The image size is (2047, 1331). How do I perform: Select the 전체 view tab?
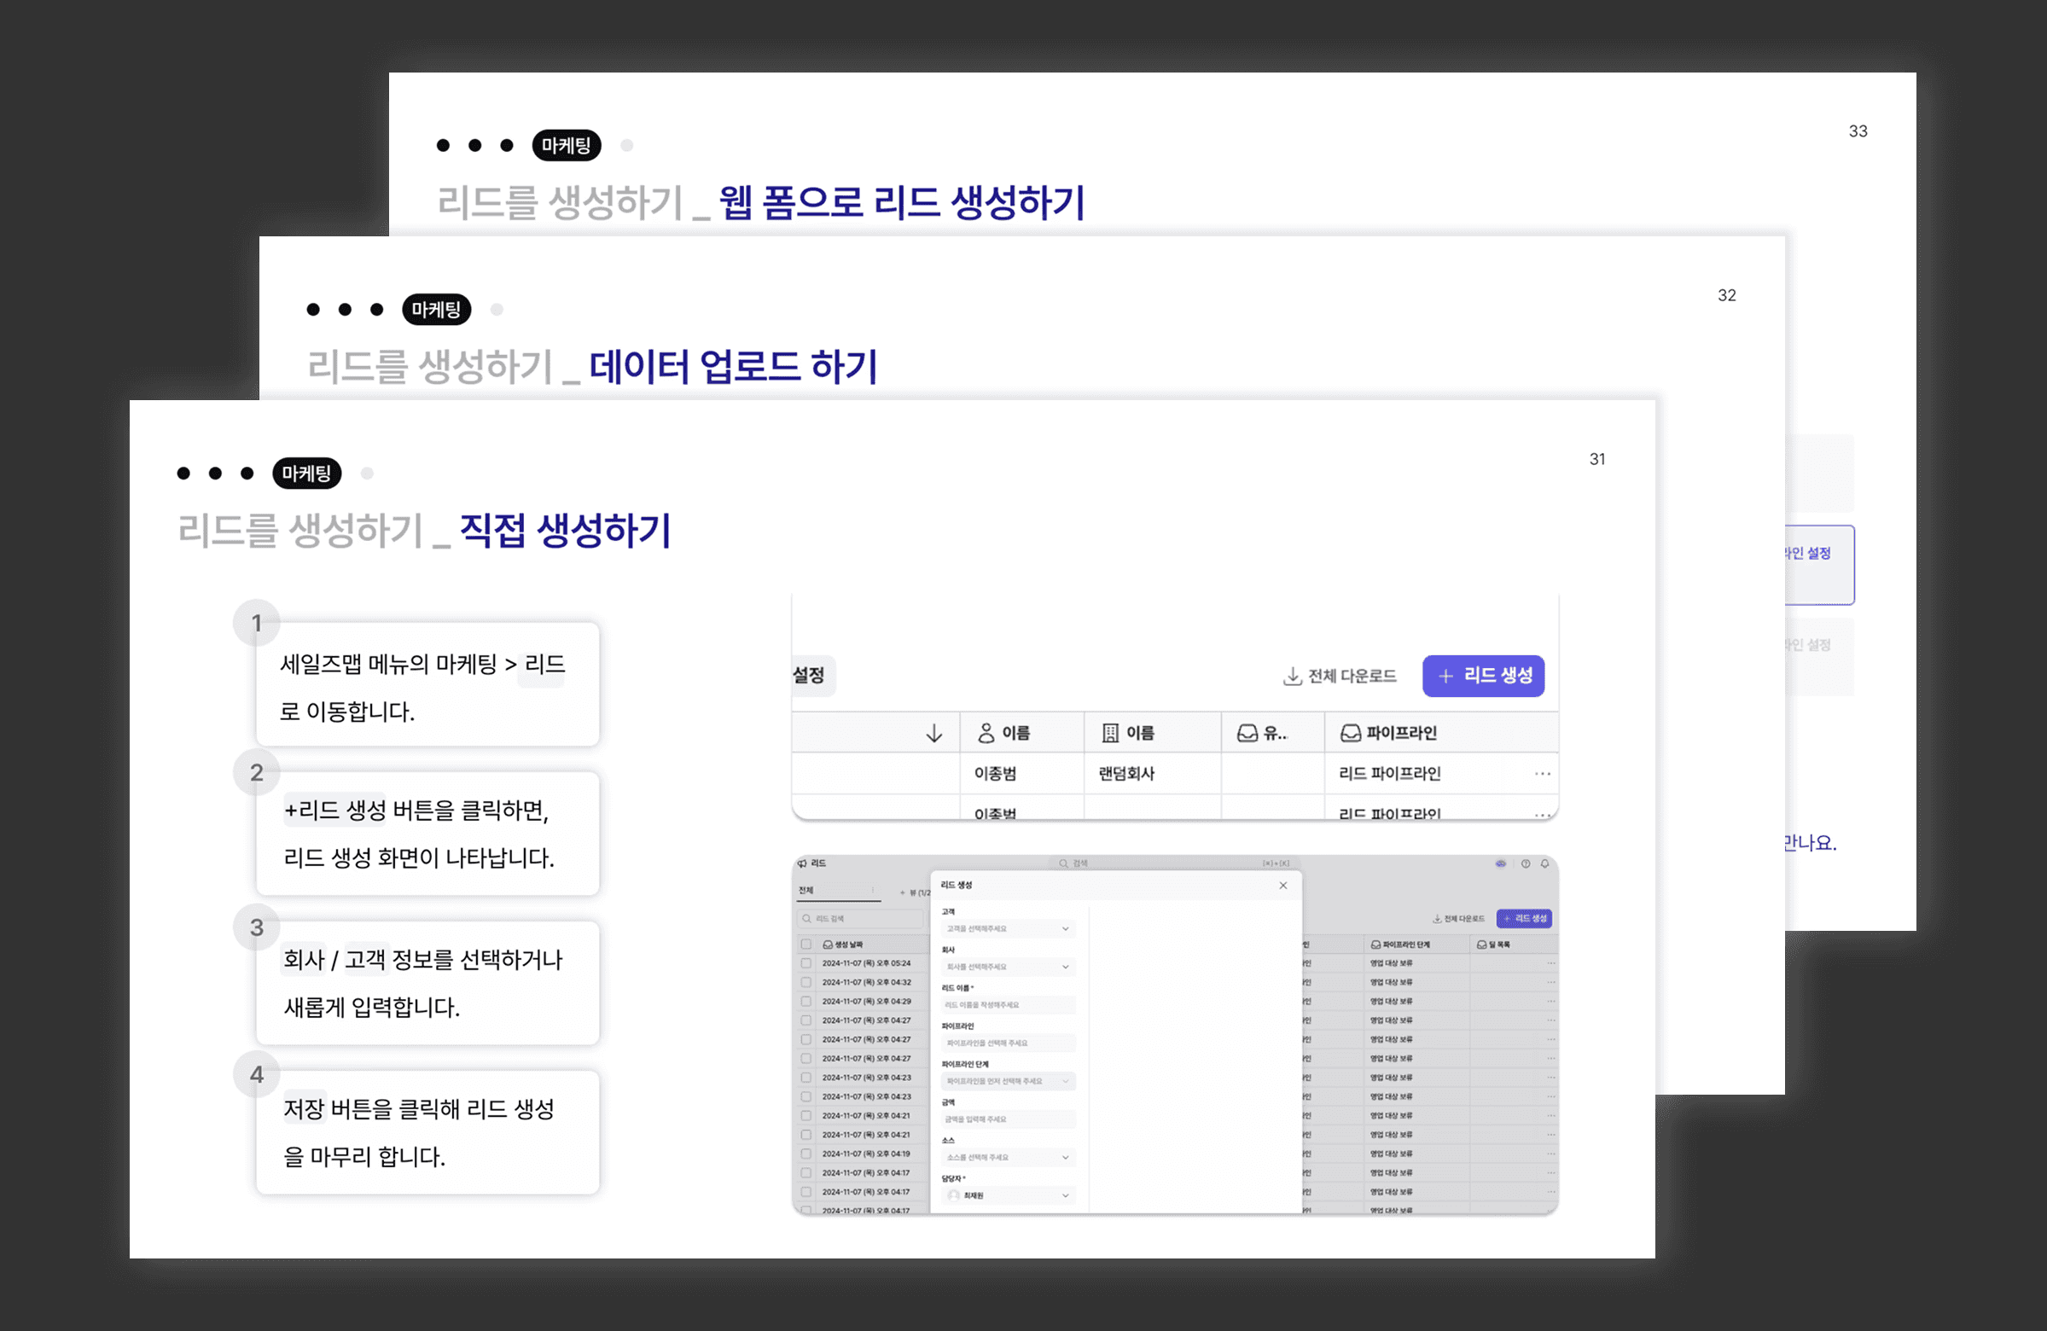pos(805,890)
